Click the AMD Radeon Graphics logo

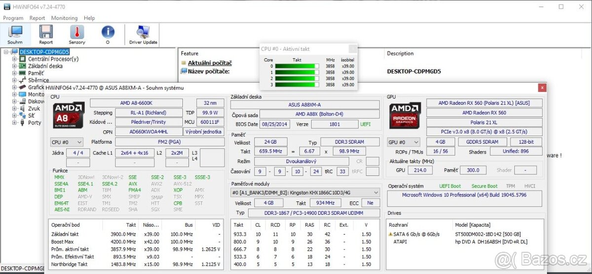(405, 116)
